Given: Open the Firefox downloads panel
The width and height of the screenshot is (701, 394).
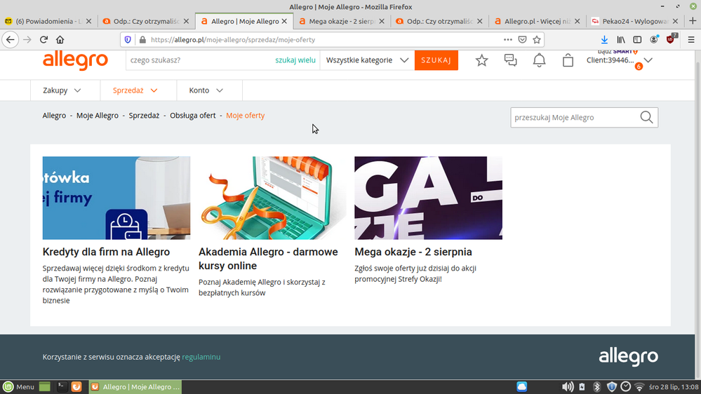Looking at the screenshot, I should (x=604, y=40).
